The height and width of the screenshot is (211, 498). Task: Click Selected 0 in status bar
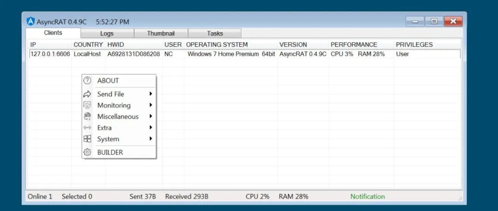(x=77, y=196)
